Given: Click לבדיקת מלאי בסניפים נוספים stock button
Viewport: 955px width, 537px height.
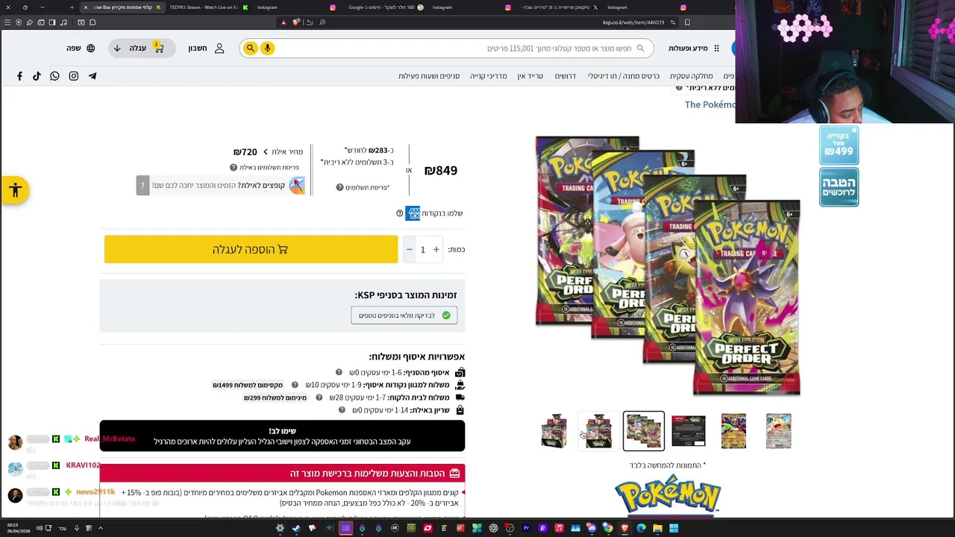Looking at the screenshot, I should click(x=404, y=315).
